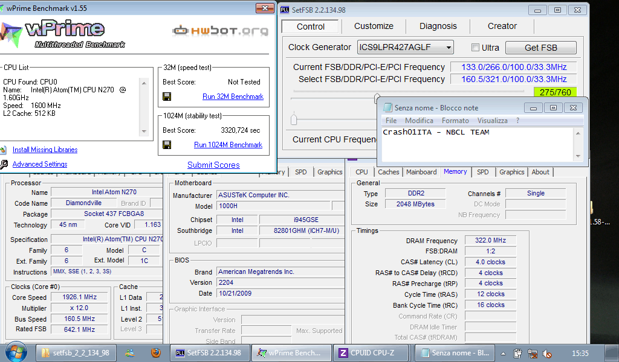Open the Customize tab in SetFSB
Screen dimensions: 619x362
(374, 26)
